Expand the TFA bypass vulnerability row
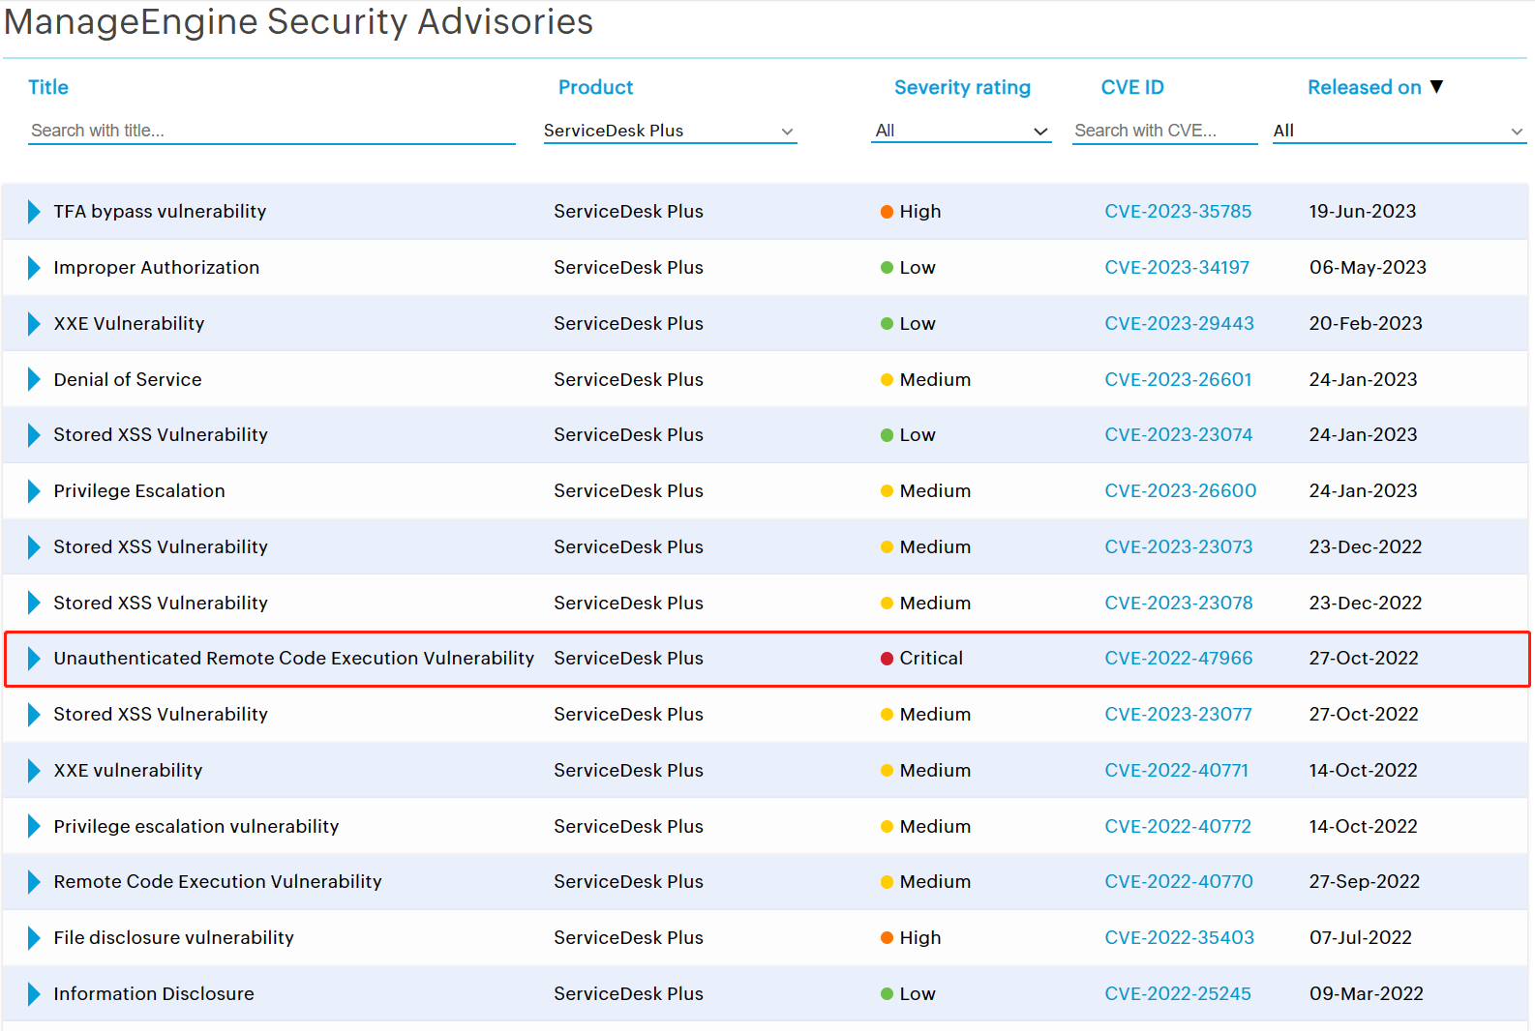Viewport: 1535px width, 1031px height. pos(34,212)
